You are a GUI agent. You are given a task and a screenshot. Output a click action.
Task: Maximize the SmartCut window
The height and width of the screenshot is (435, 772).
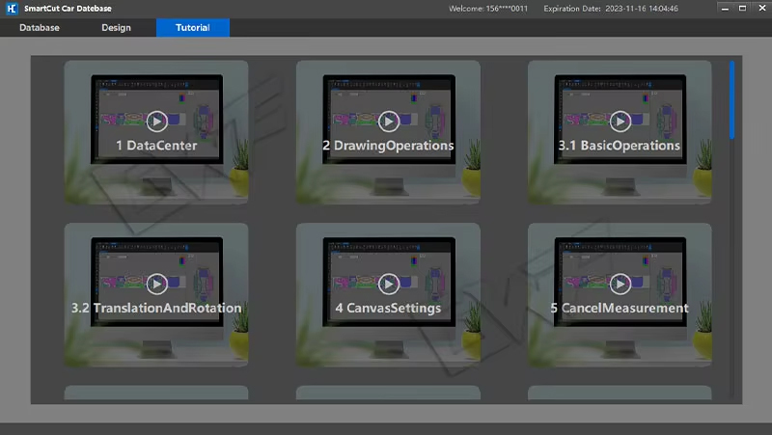pos(742,9)
